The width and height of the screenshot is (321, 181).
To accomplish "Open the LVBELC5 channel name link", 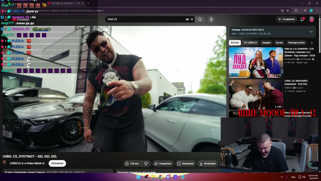I will pyautogui.click(x=15, y=163).
